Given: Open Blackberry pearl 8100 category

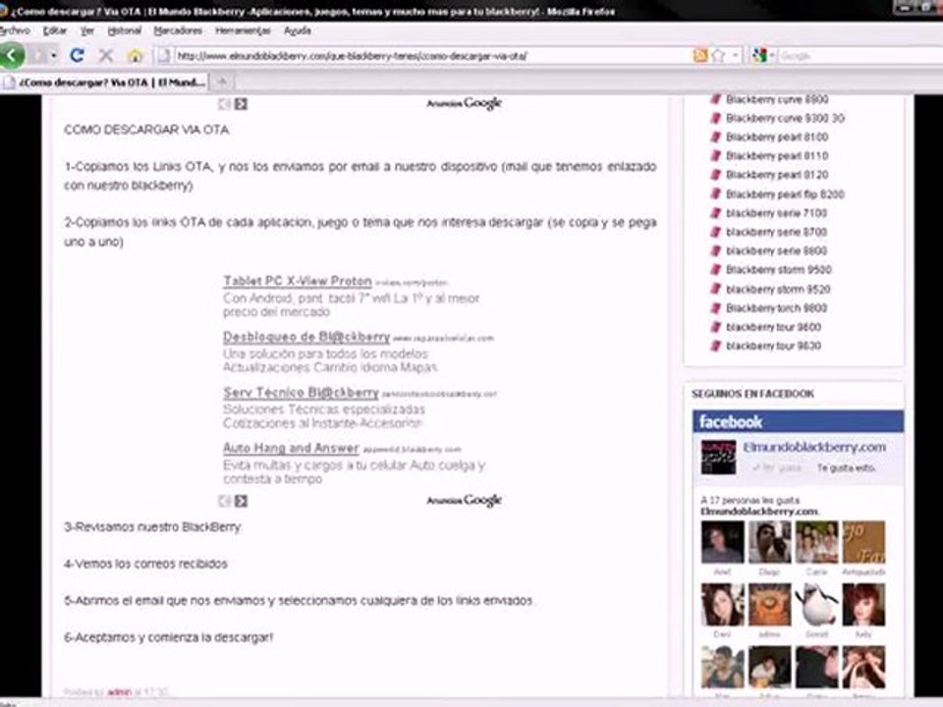Looking at the screenshot, I should pos(777,137).
